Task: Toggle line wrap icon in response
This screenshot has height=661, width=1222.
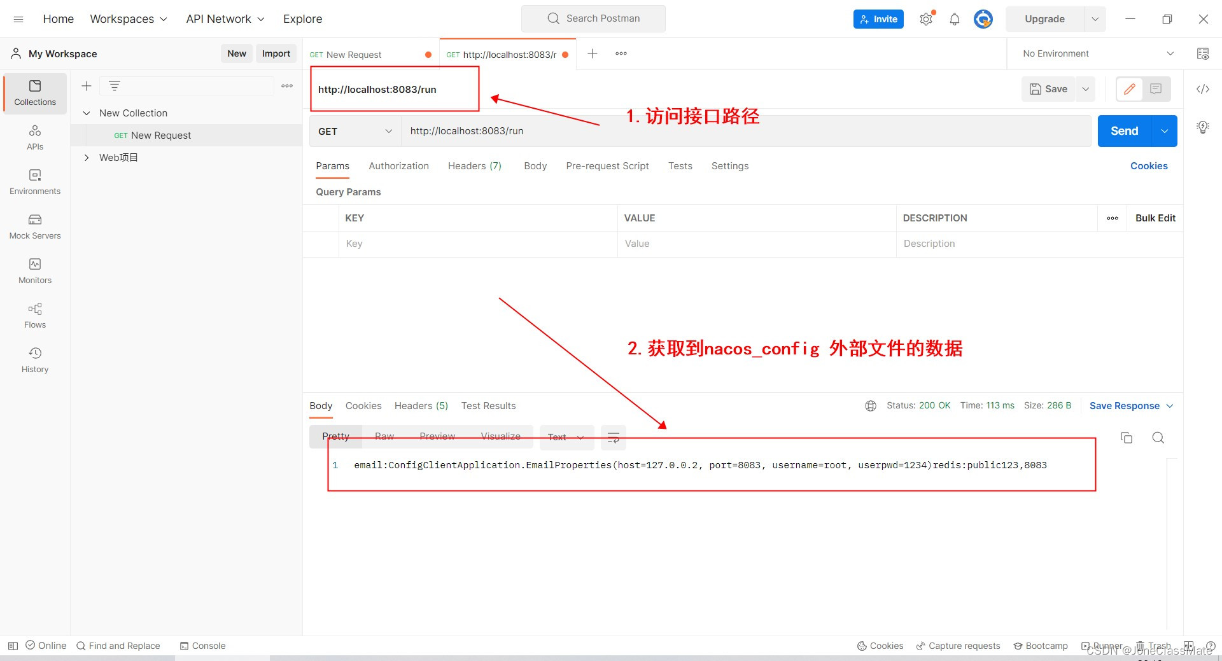Action: pyautogui.click(x=614, y=438)
